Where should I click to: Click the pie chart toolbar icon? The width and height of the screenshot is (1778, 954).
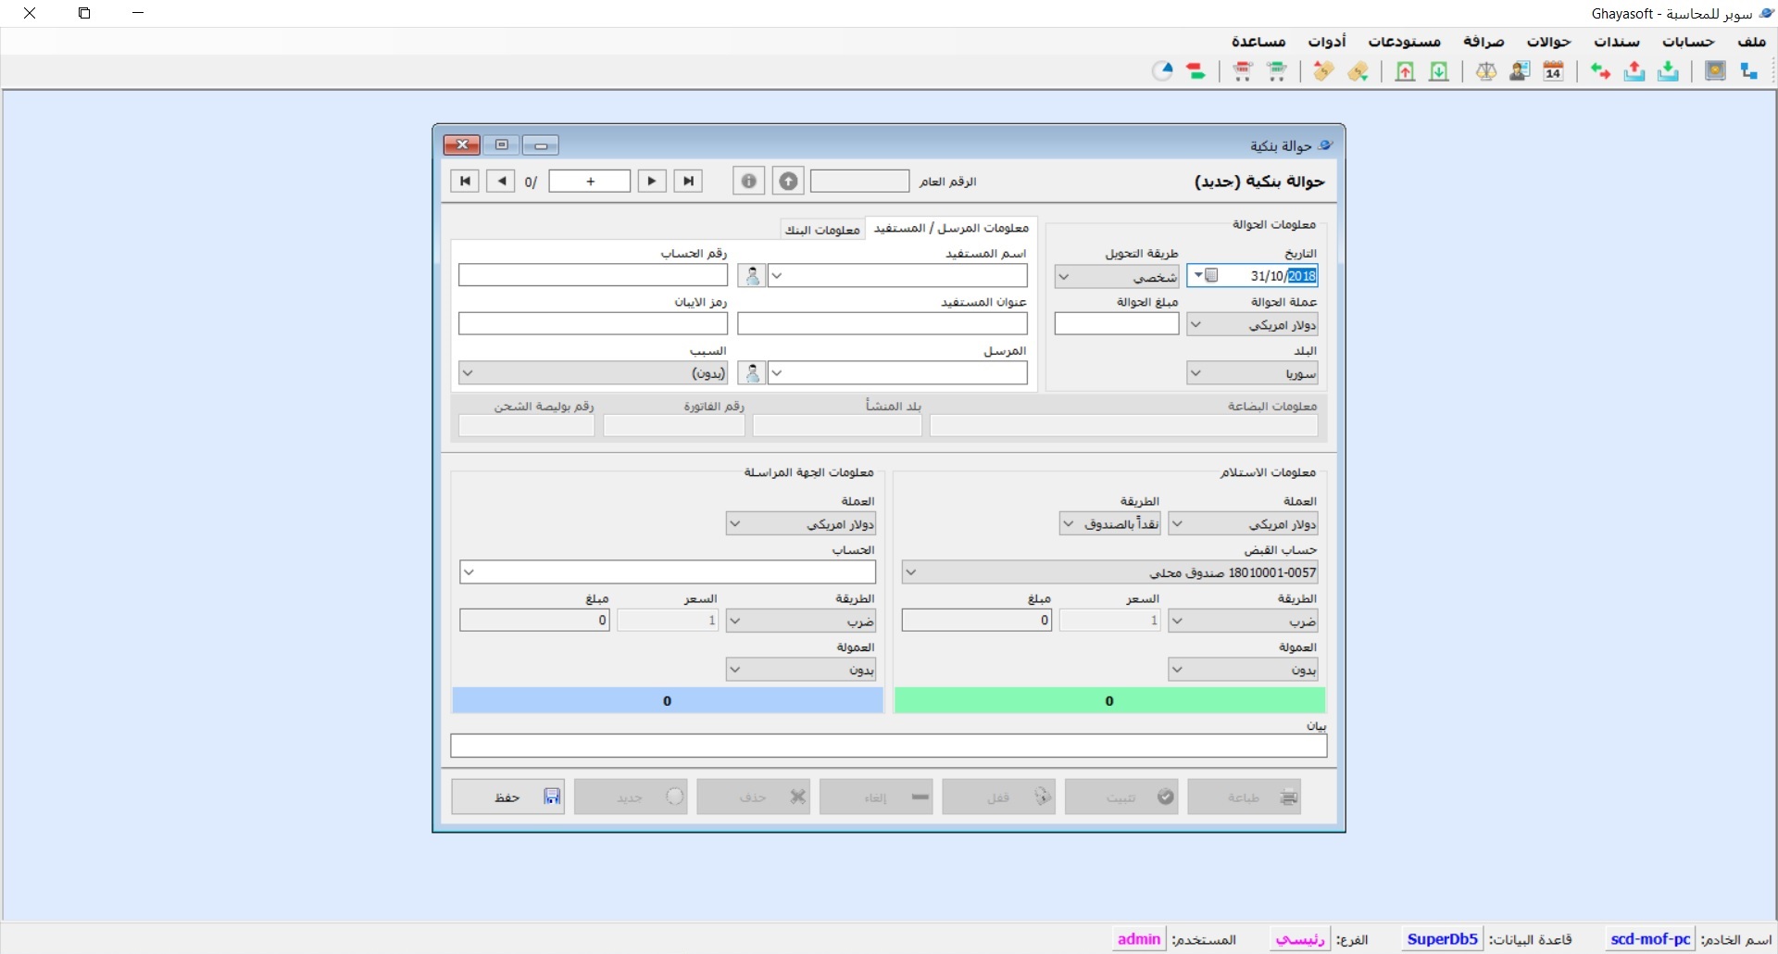(1163, 71)
